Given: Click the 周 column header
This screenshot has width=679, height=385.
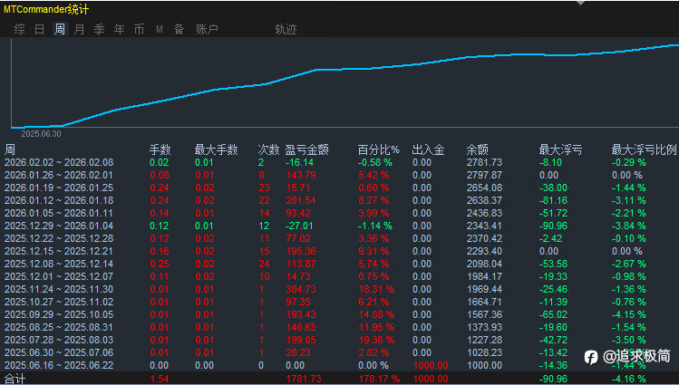Looking at the screenshot, I should (x=10, y=149).
